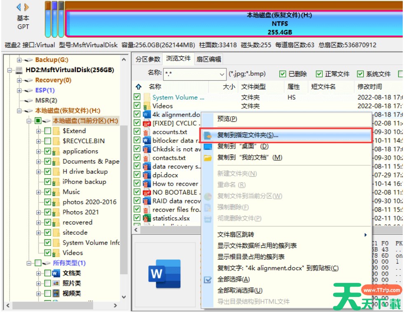Expand the Recovery(0) partition node

pos(19,80)
